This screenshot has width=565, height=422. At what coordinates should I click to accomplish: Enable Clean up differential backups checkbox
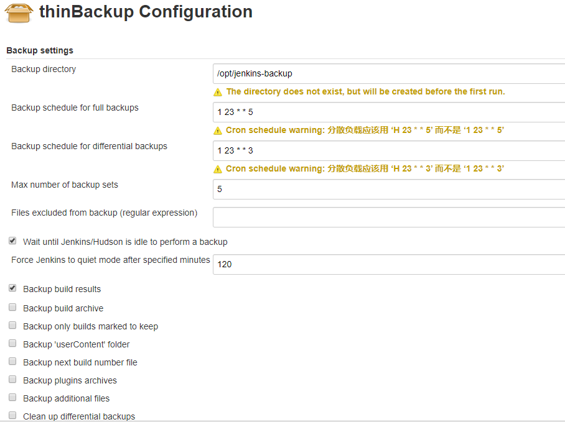coord(12,415)
